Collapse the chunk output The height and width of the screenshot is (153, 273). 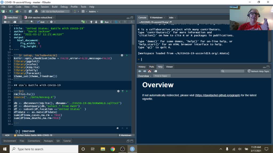[x=122, y=128]
